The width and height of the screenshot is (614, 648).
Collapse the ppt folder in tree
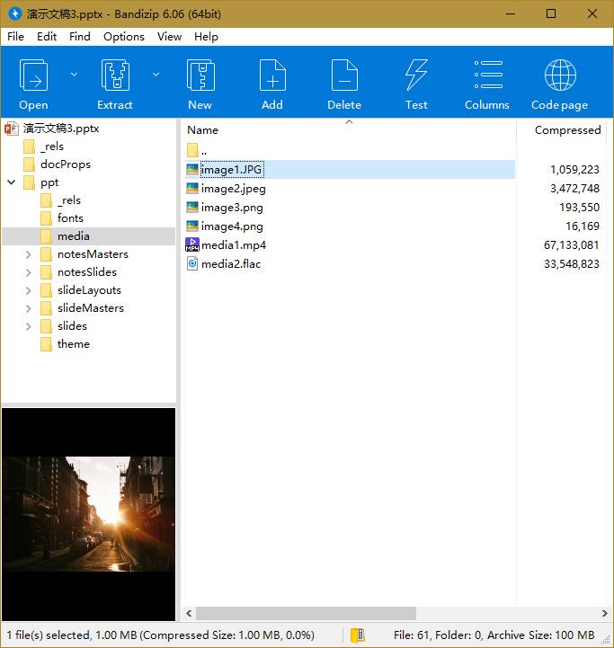click(11, 182)
